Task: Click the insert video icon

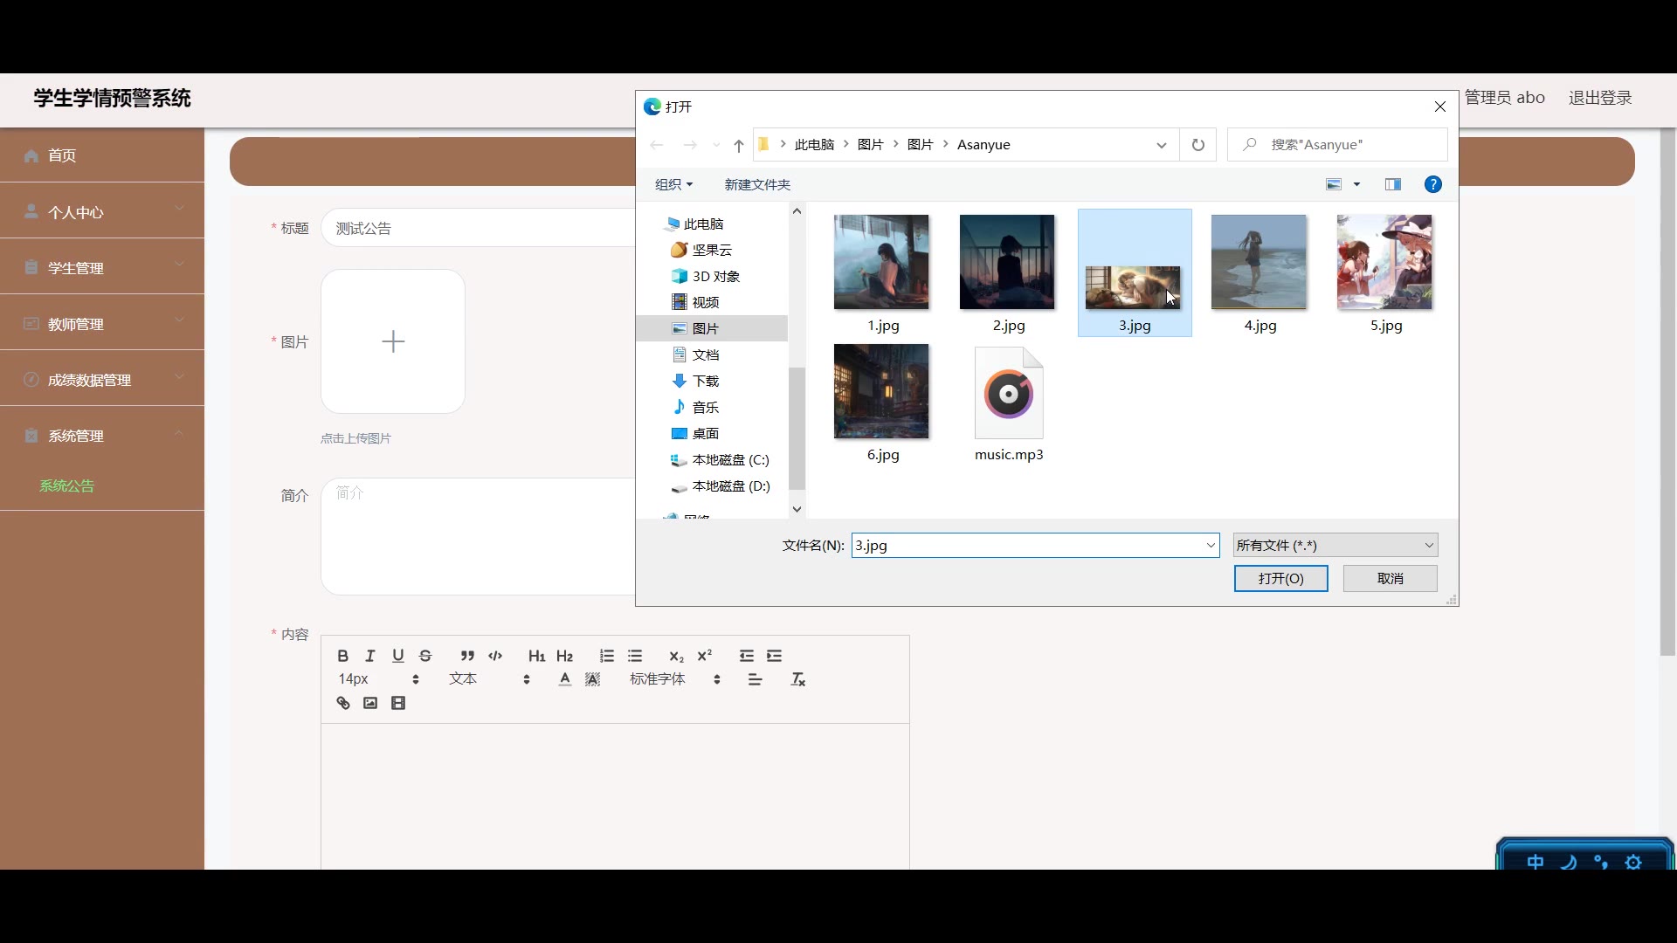Action: 398,703
